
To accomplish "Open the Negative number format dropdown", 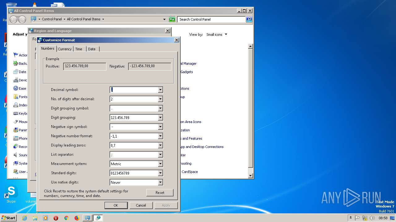I will click(x=160, y=136).
